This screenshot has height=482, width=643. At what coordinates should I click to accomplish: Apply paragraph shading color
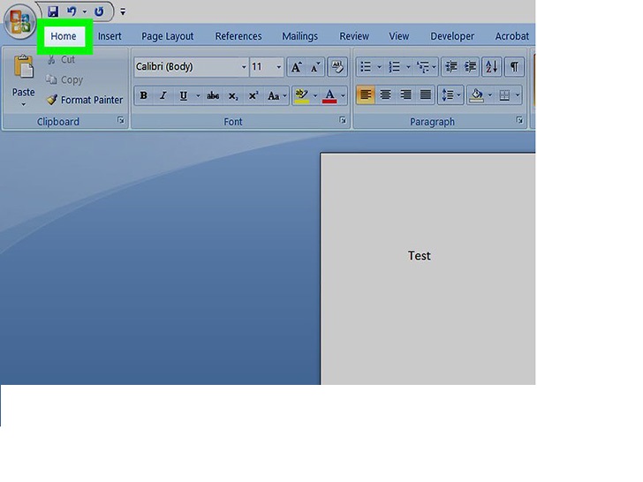(477, 95)
